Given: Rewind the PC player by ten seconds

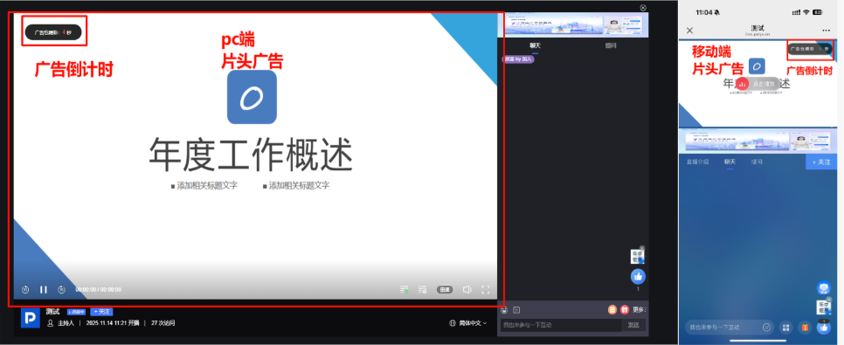Looking at the screenshot, I should tap(25, 290).
